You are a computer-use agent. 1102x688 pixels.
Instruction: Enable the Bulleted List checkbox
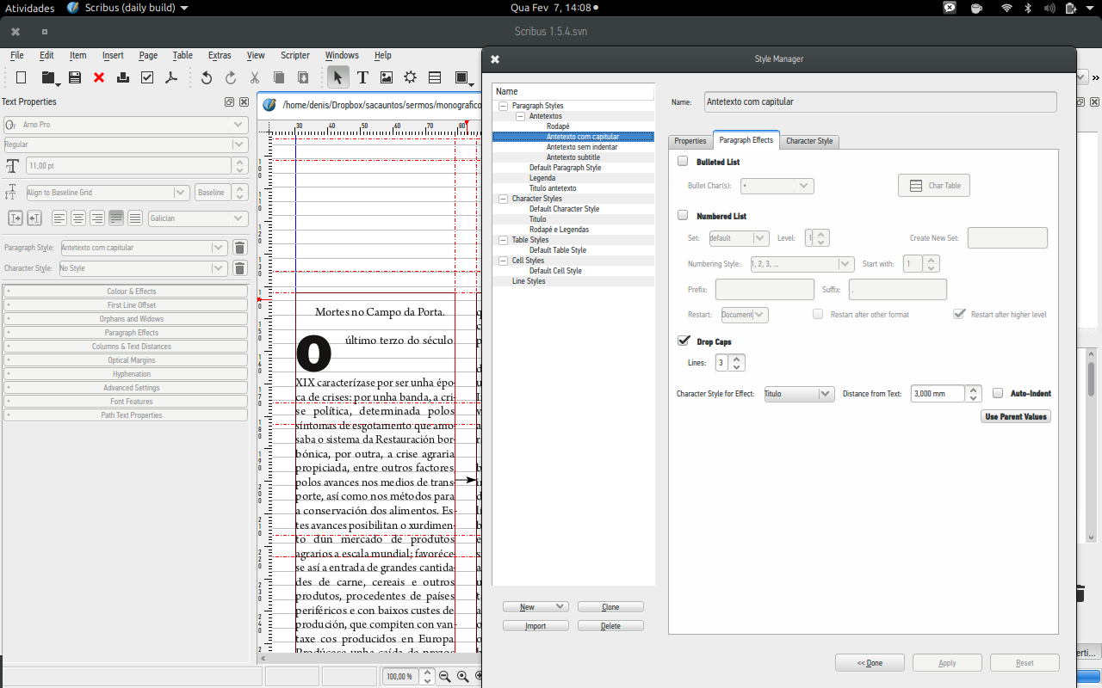pyautogui.click(x=683, y=161)
